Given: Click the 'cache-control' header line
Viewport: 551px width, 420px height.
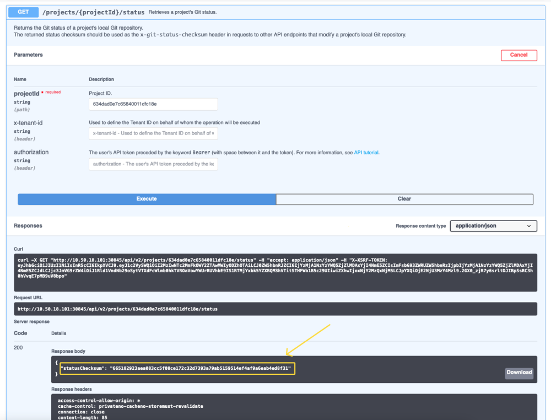Looking at the screenshot, I should click(131, 406).
